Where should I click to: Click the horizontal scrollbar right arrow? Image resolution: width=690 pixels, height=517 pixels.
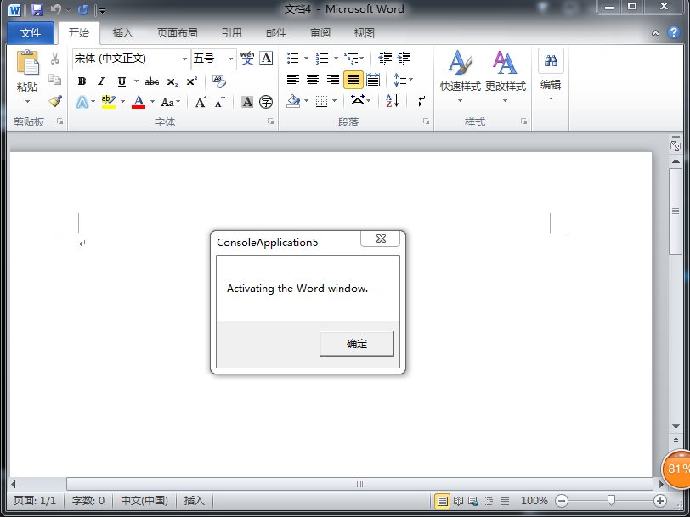[660, 484]
